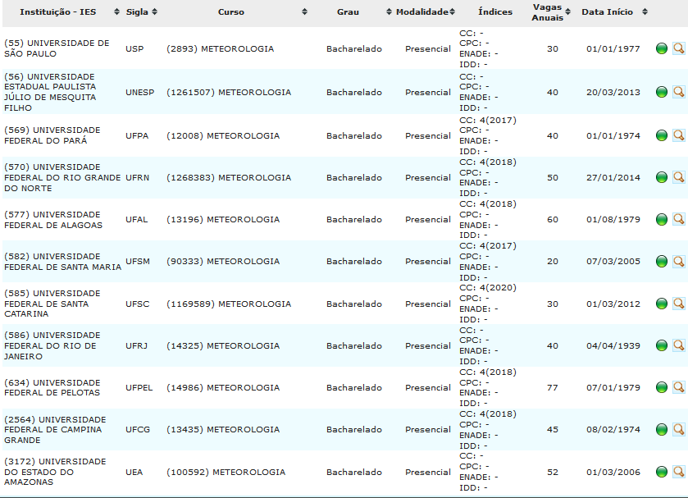Image resolution: width=688 pixels, height=498 pixels.
Task: Open details magnifier for UNESP row
Action: (x=679, y=92)
